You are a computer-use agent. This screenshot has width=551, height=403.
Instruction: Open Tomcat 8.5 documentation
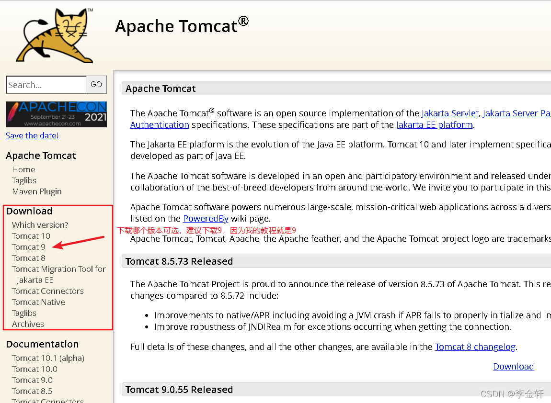click(32, 391)
